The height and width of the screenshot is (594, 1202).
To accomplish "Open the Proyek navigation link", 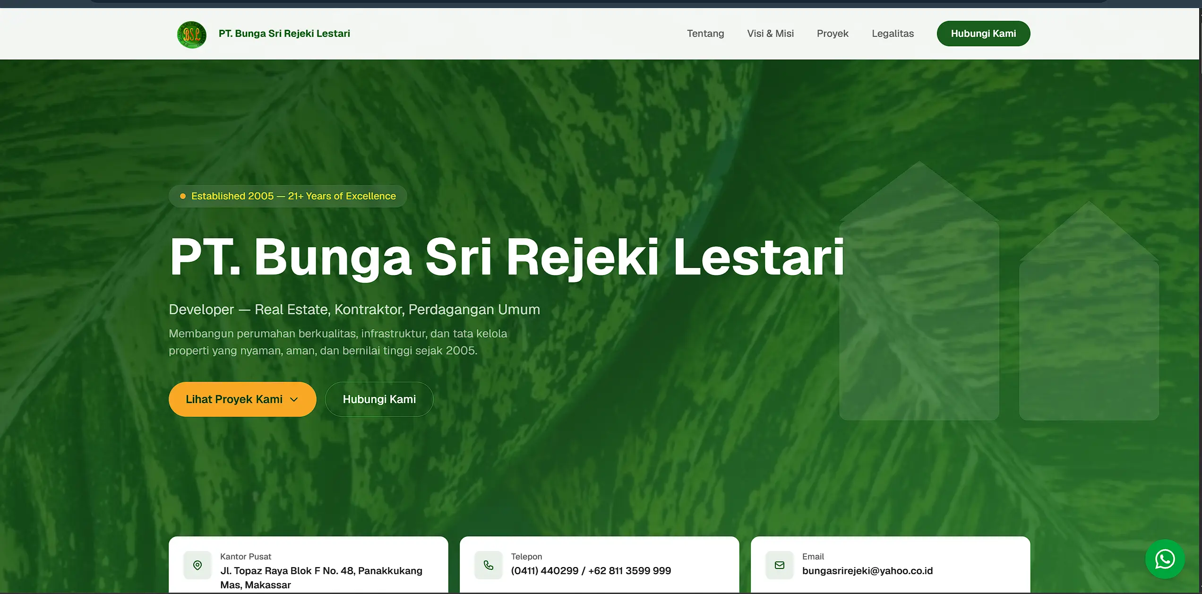I will point(833,34).
